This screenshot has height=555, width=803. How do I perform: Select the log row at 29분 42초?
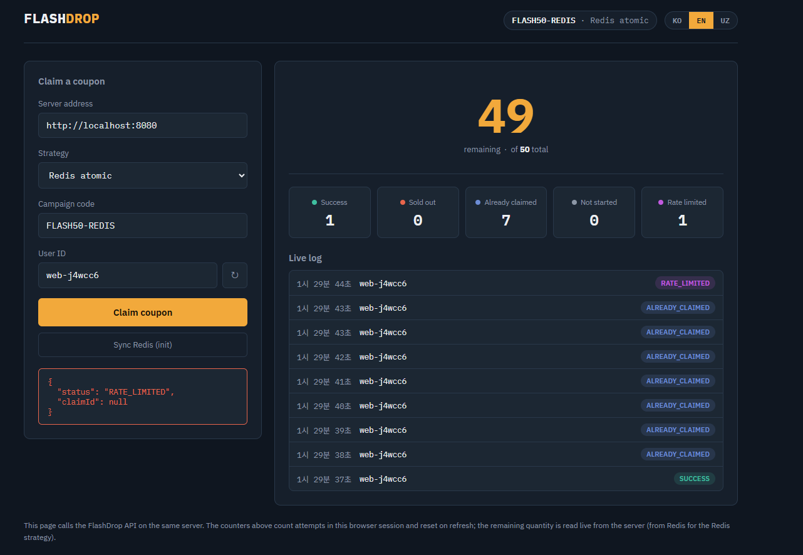point(506,356)
